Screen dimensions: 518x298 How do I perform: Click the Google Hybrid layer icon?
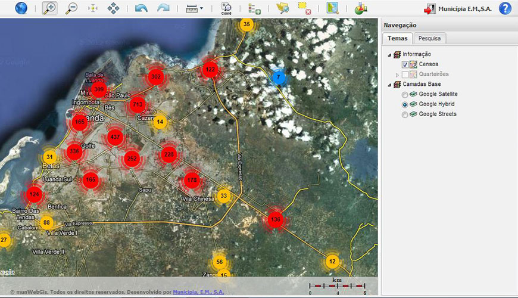[413, 104]
